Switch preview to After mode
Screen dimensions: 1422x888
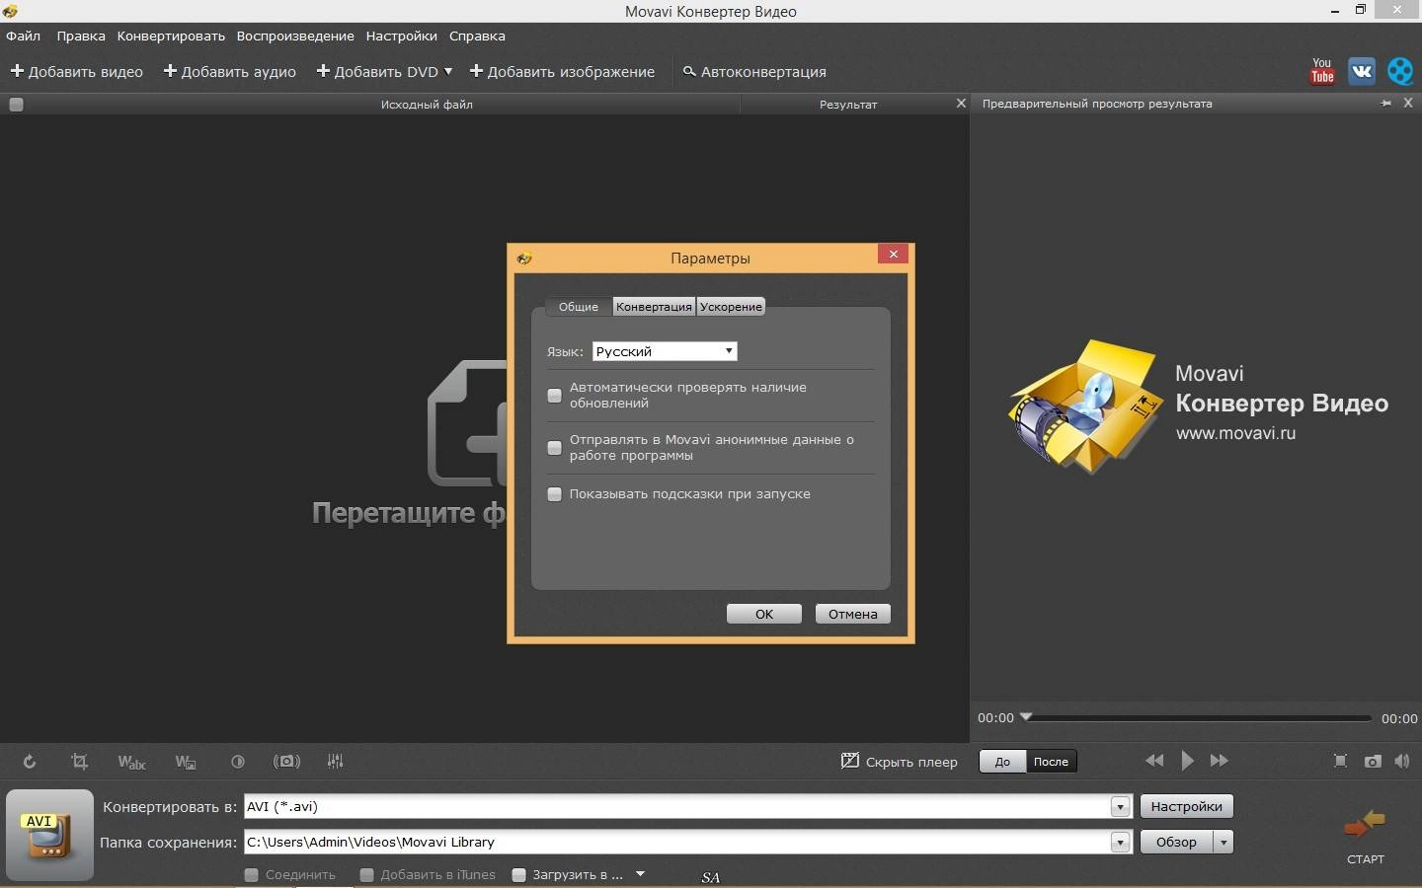1051,762
